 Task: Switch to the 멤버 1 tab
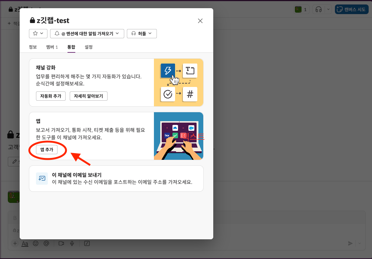[52, 47]
